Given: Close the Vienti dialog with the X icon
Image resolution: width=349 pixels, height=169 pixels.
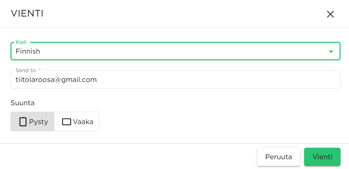Looking at the screenshot, I should pos(330,14).
